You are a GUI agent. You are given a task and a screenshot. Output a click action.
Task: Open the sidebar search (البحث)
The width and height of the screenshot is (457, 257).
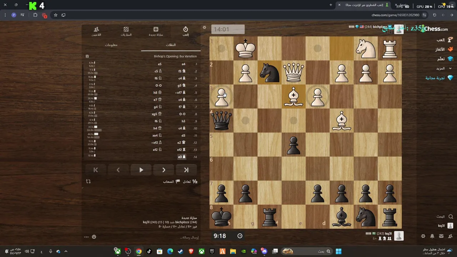click(445, 216)
